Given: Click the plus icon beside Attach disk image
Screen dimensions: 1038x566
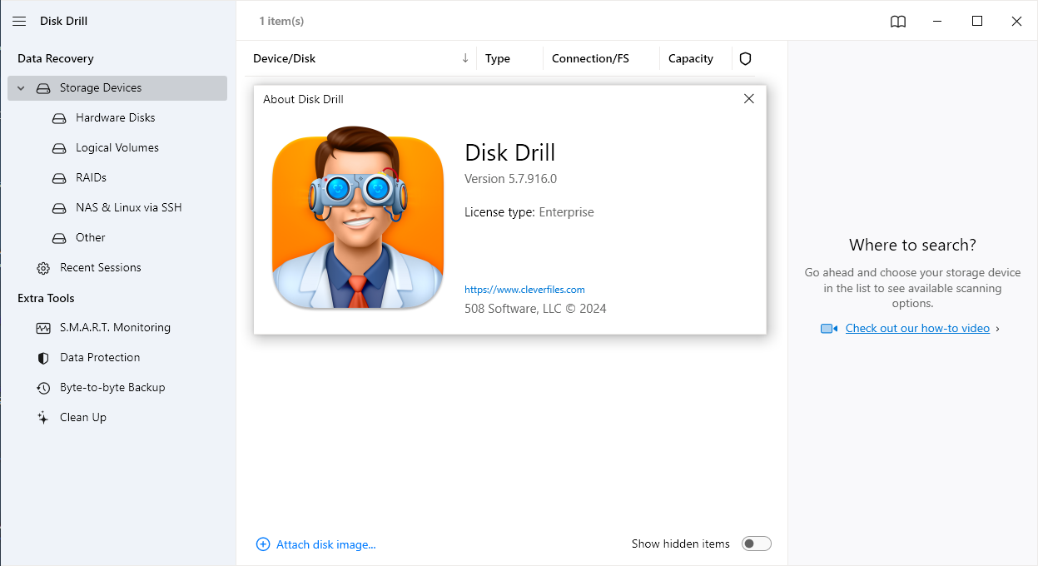Looking at the screenshot, I should coord(263,544).
